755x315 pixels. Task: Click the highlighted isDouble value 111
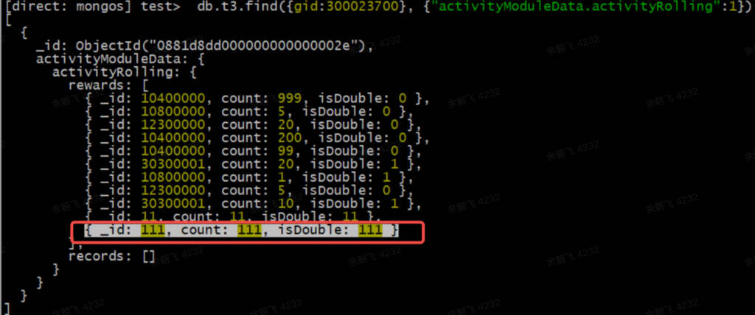370,230
